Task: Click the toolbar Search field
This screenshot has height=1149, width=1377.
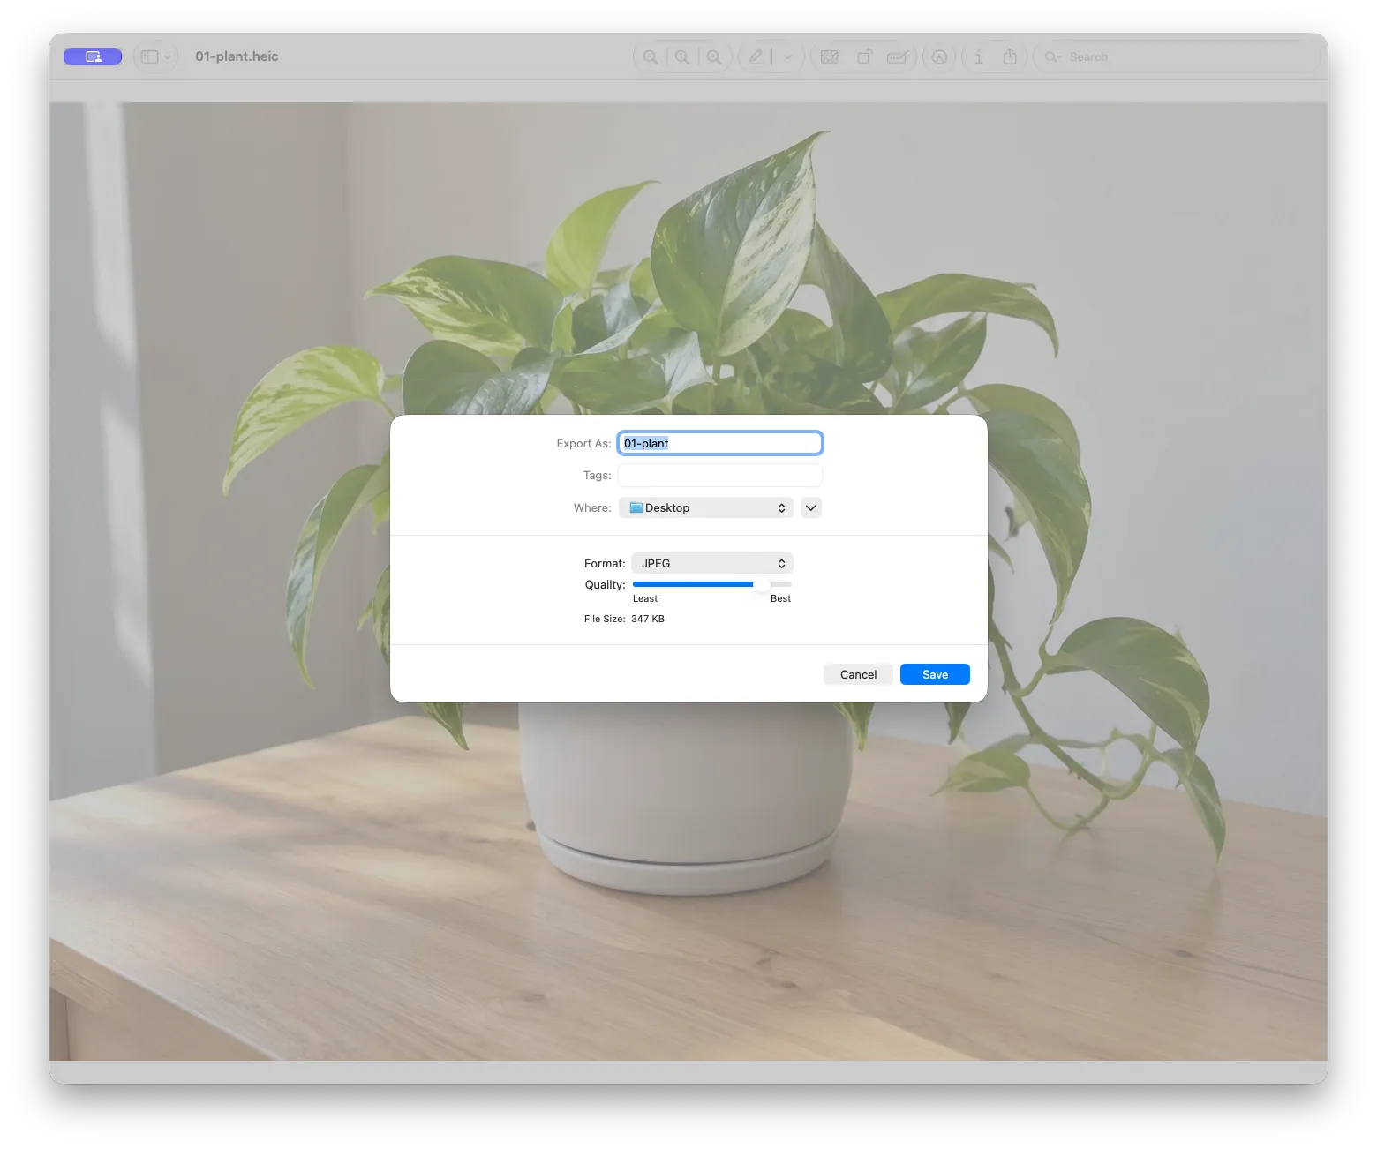Action: click(x=1177, y=56)
